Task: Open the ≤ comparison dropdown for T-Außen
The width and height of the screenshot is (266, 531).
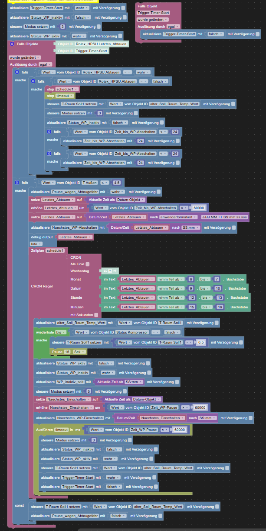Action: (105, 182)
